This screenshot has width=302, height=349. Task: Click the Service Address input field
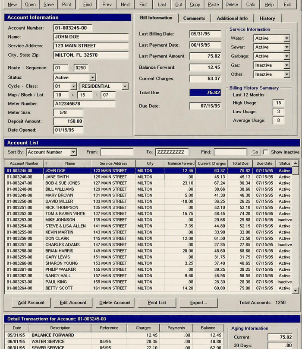point(91,46)
